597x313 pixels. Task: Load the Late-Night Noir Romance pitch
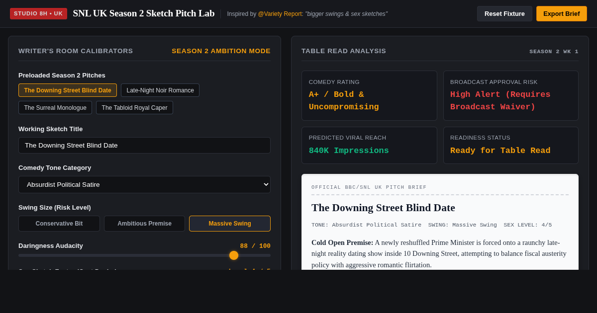tap(160, 90)
